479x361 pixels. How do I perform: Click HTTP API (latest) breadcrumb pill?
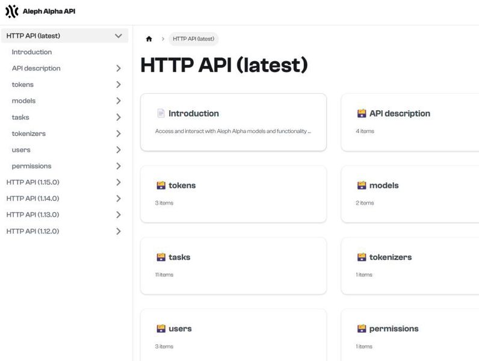193,39
